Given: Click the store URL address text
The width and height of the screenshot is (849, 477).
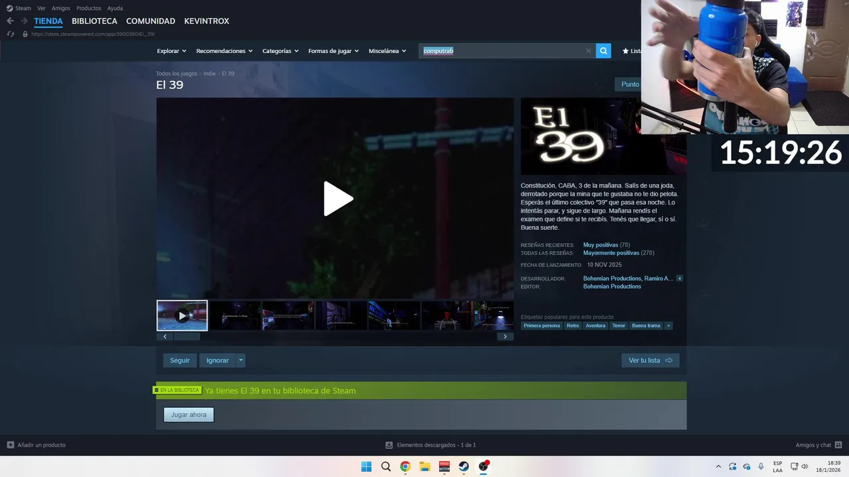Looking at the screenshot, I should pyautogui.click(x=93, y=34).
